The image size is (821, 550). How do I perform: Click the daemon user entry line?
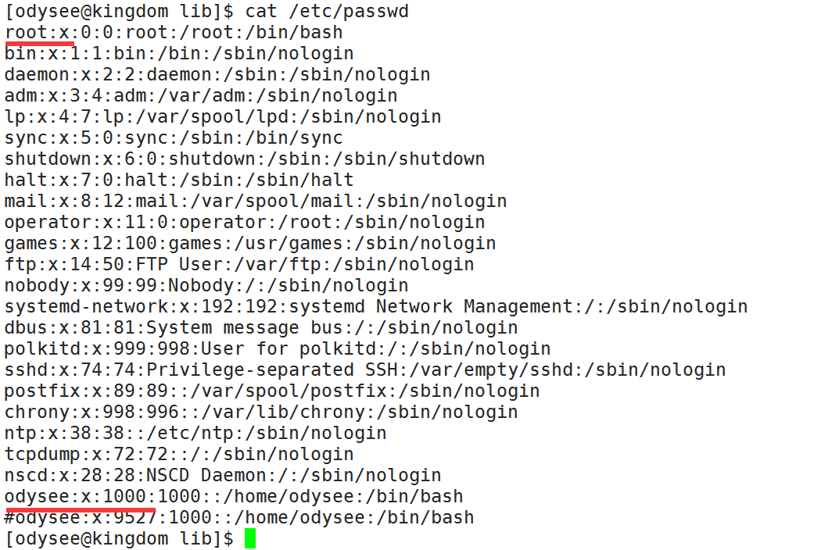tap(217, 75)
